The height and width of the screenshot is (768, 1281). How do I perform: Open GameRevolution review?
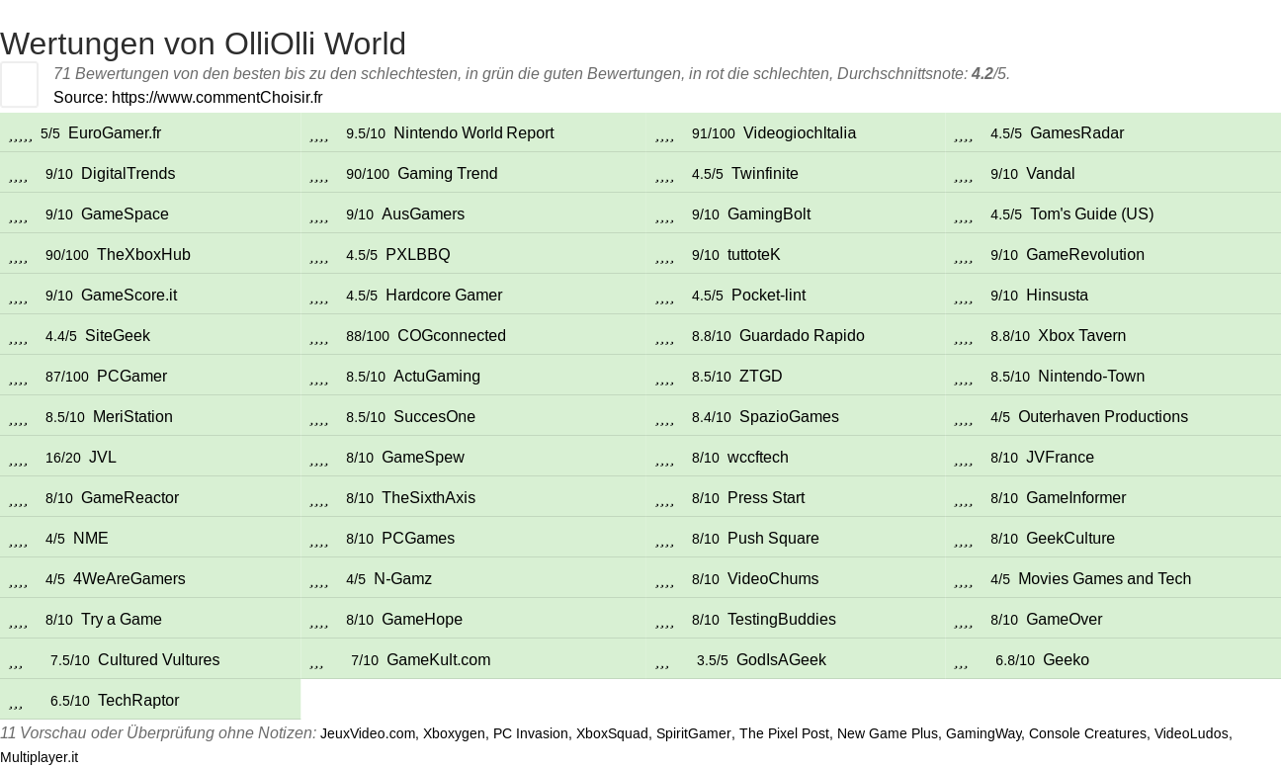coord(1084,255)
